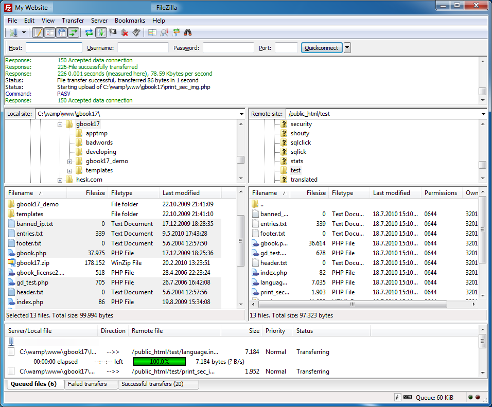Screen dimensions: 492x407
Task: Sort remote files by Permissions column
Action: pos(441,192)
